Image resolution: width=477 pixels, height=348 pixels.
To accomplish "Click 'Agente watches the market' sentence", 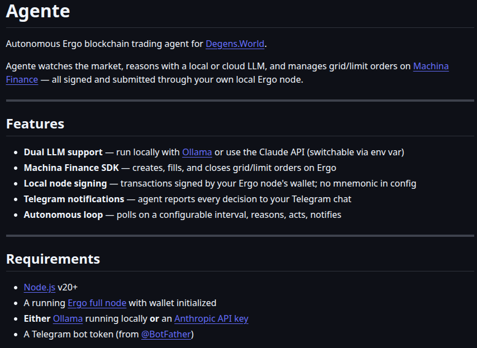I will click(63, 66).
